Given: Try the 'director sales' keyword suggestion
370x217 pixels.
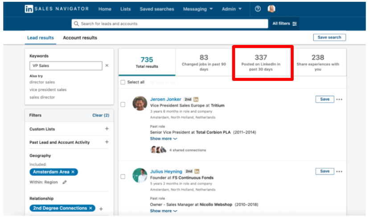Looking at the screenshot, I should (42, 82).
